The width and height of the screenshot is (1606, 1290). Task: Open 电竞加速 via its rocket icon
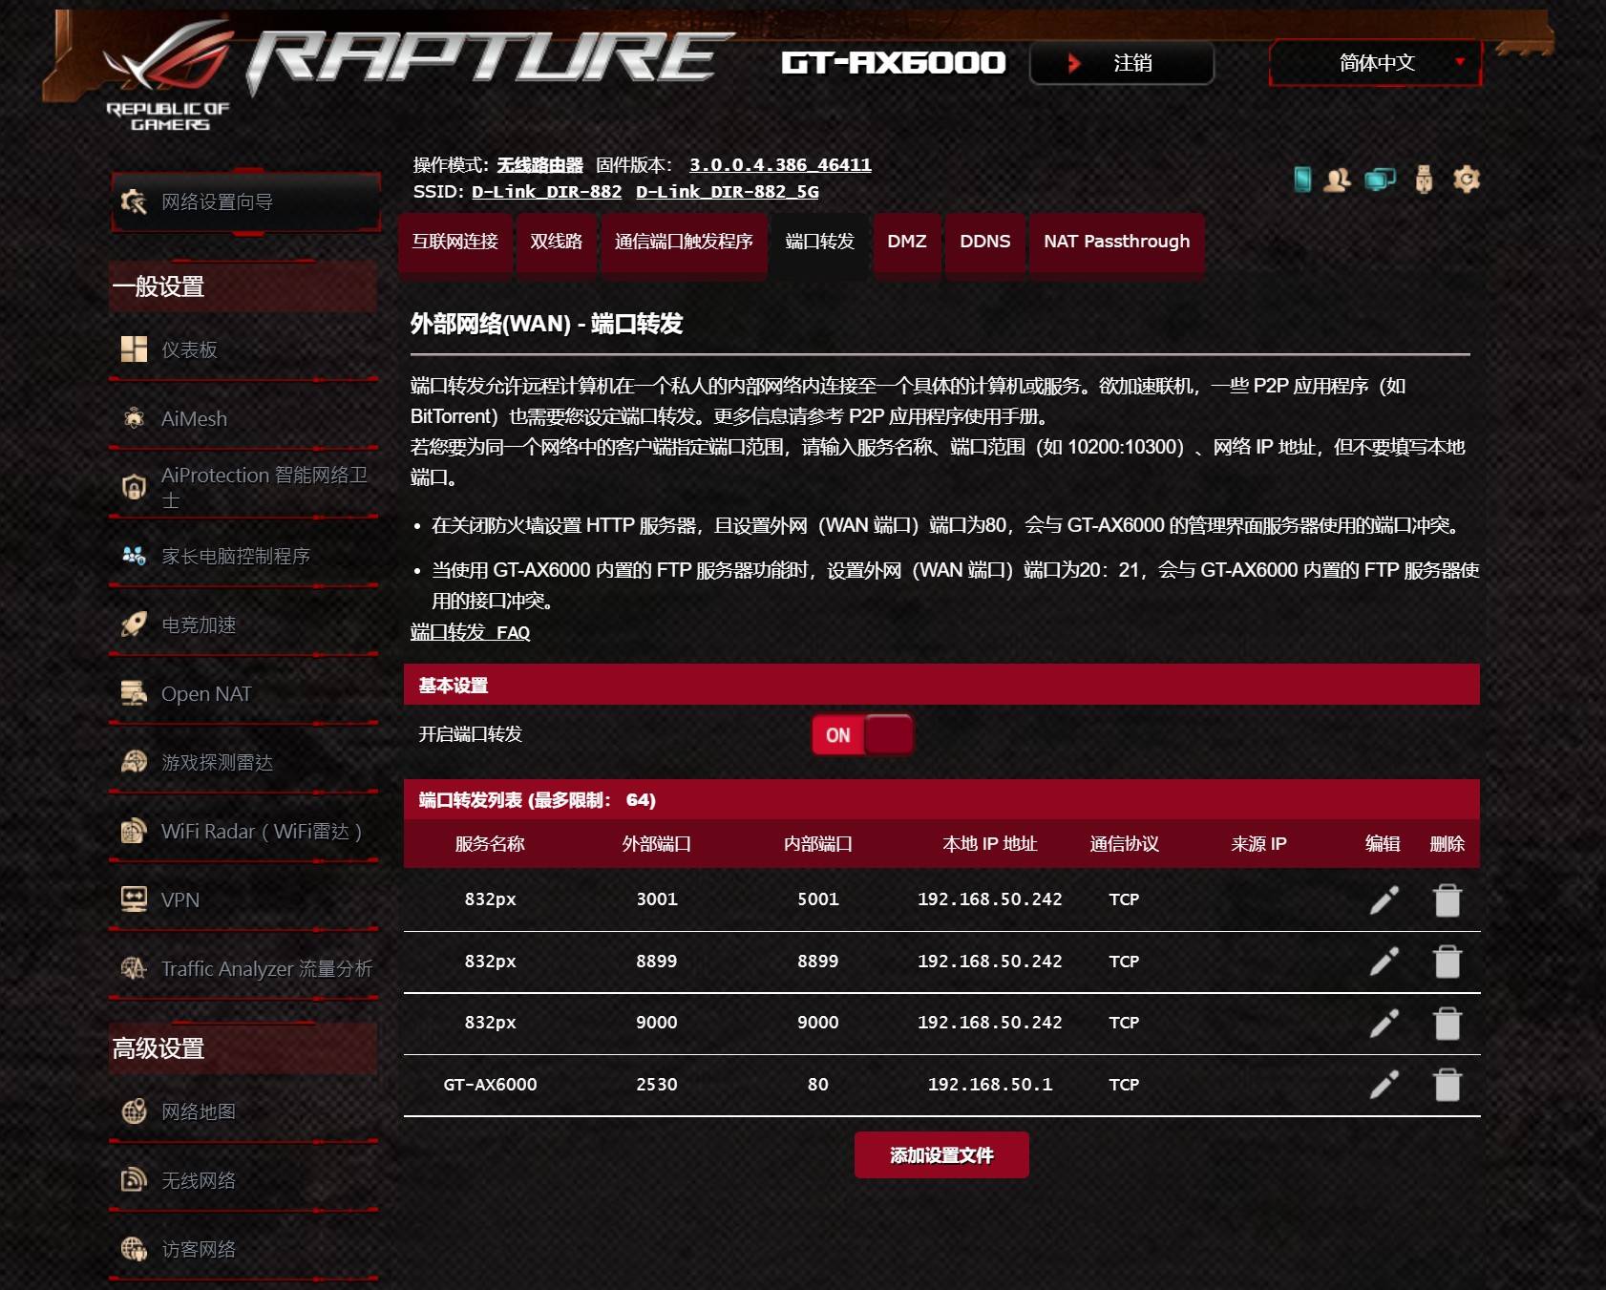coord(134,625)
